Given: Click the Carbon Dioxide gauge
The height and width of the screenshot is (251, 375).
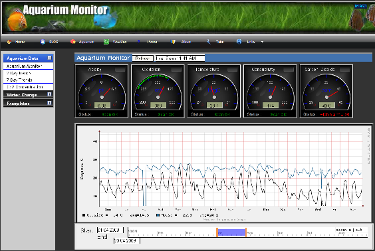Looking at the screenshot, I should (x=326, y=91).
